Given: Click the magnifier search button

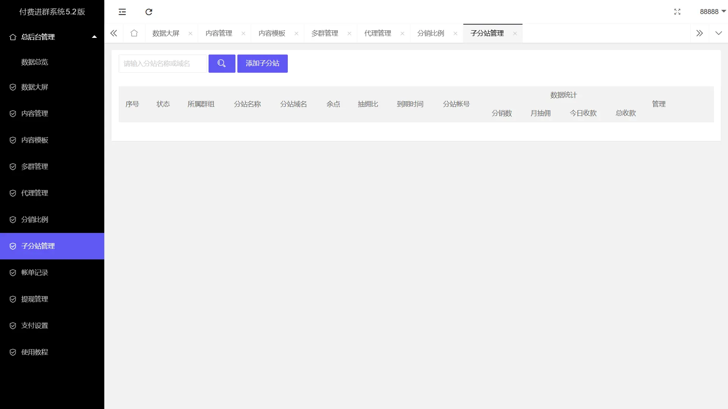Looking at the screenshot, I should click(x=222, y=63).
